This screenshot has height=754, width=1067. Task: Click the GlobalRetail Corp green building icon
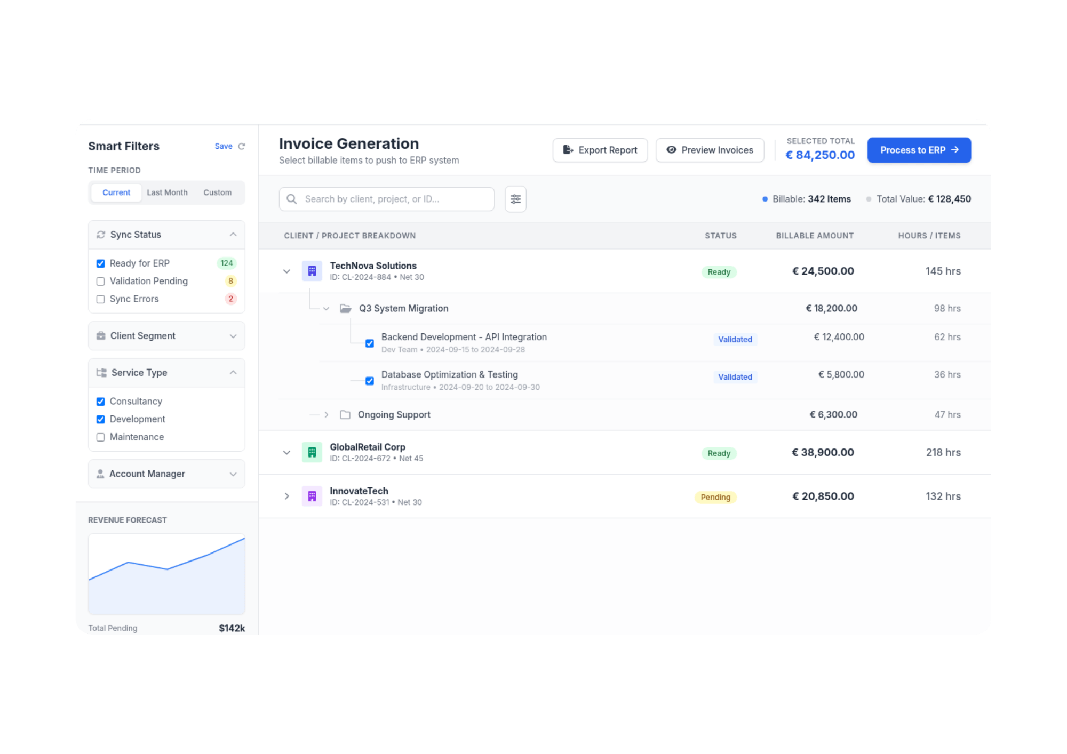click(x=312, y=452)
